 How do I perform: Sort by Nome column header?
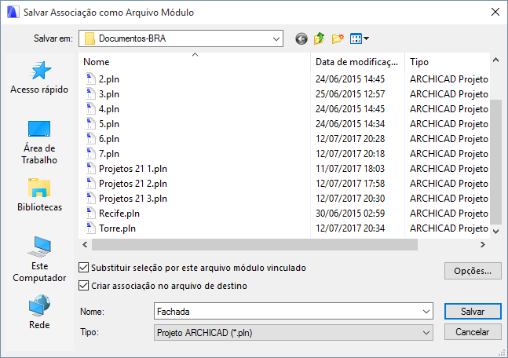(195, 62)
